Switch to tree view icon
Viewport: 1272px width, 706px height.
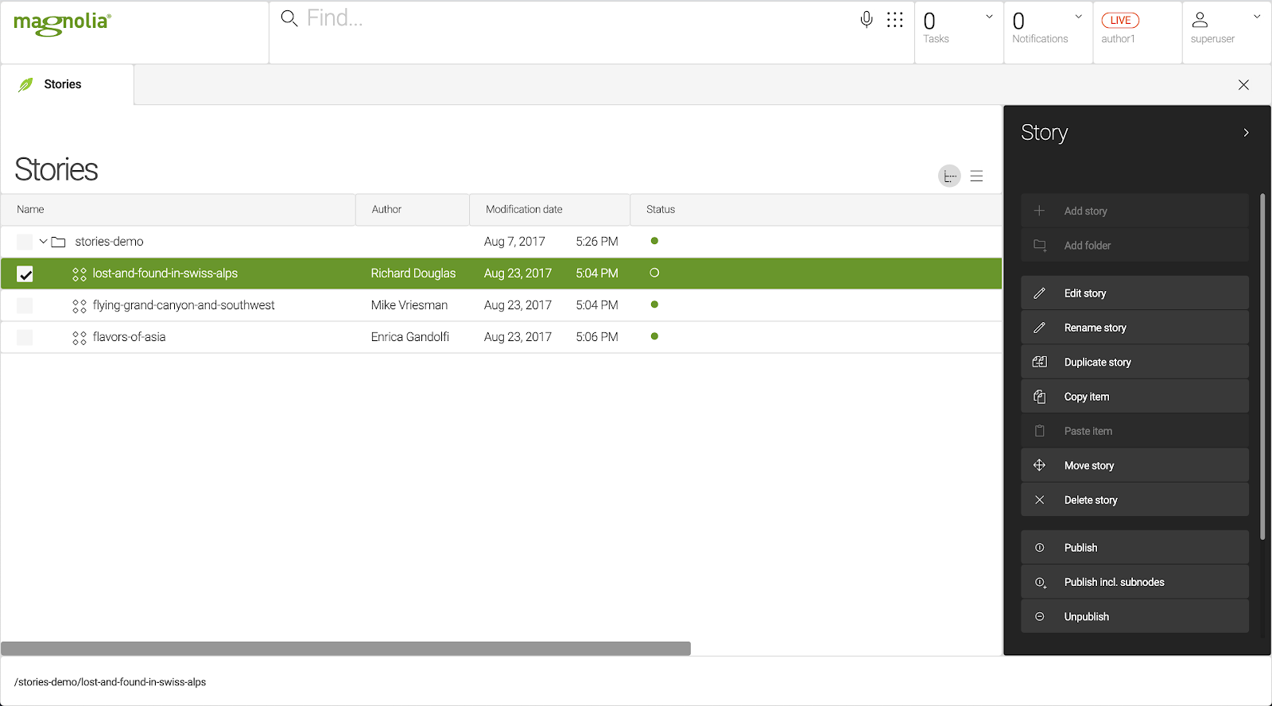[x=949, y=176]
